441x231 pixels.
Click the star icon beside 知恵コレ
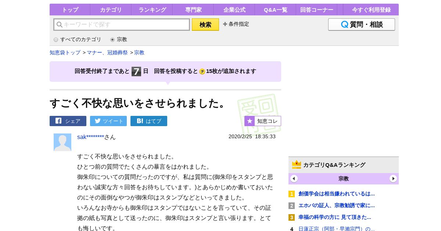(250, 121)
